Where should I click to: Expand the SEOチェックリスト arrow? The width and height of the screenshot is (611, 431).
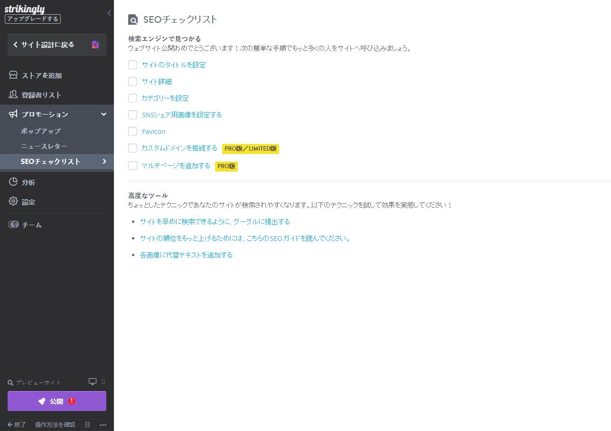tap(104, 162)
